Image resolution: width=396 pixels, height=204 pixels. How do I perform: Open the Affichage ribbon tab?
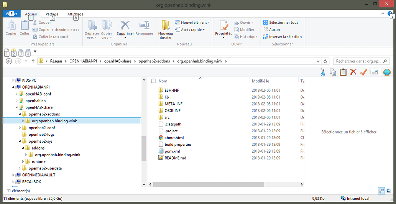(x=75, y=14)
